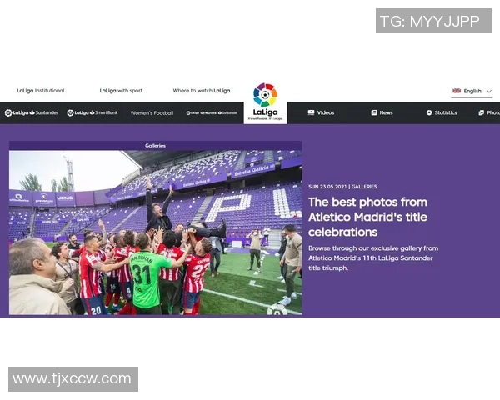
Task: Select the Galleries tab header
Action: (155, 146)
